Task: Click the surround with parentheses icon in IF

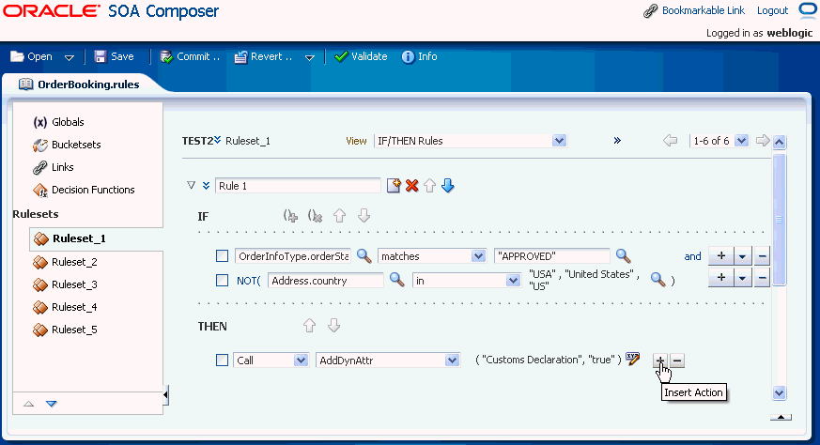Action: (291, 215)
